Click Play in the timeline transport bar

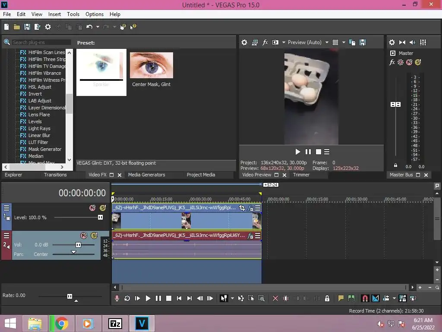[148, 298]
